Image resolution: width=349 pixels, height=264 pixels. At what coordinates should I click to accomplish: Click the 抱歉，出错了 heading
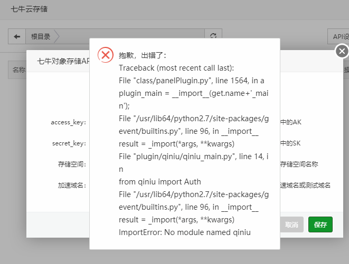143,55
